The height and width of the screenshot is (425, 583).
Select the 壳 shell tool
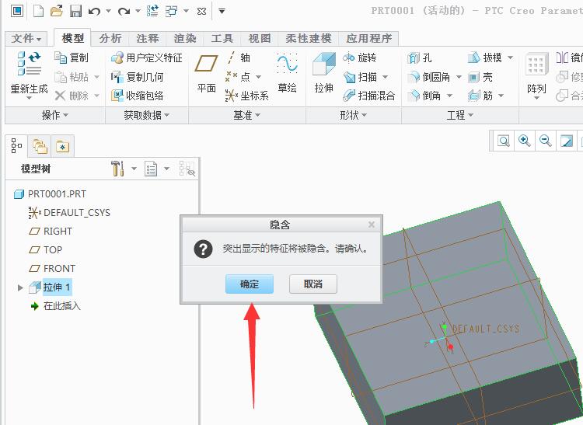(480, 77)
